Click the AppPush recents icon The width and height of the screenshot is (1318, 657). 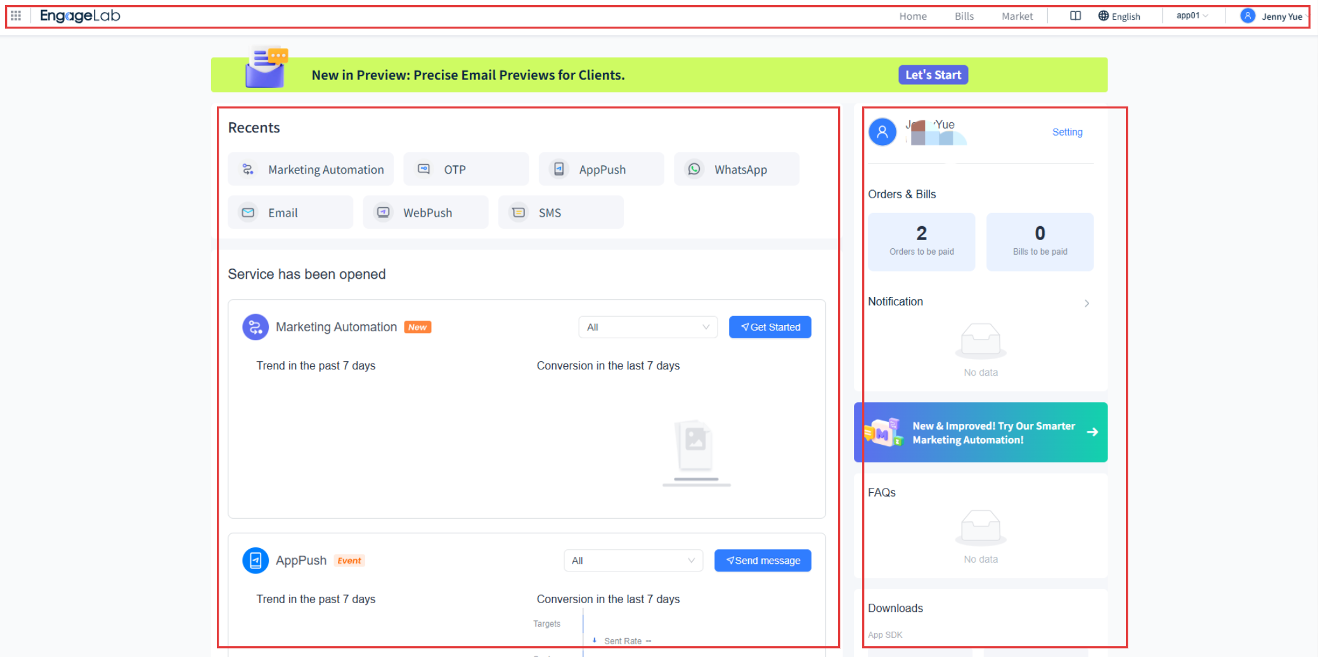(559, 169)
